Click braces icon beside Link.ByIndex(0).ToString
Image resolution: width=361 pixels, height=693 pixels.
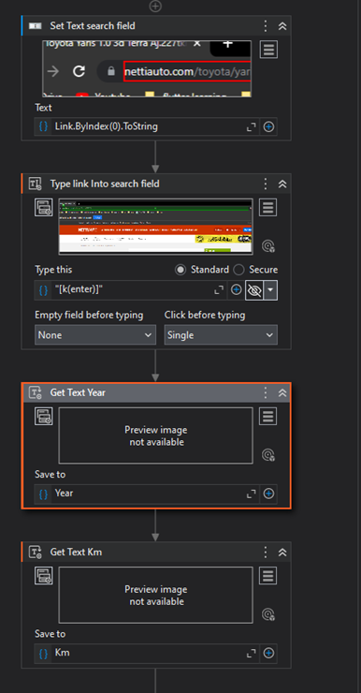(43, 126)
